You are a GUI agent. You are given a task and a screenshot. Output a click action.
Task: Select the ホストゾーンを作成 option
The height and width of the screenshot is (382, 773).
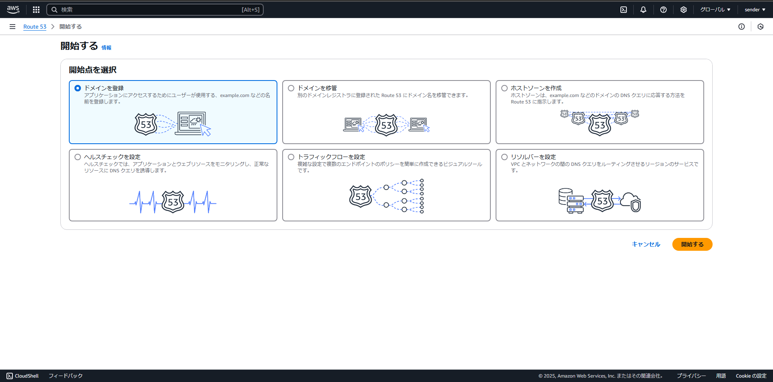[504, 88]
